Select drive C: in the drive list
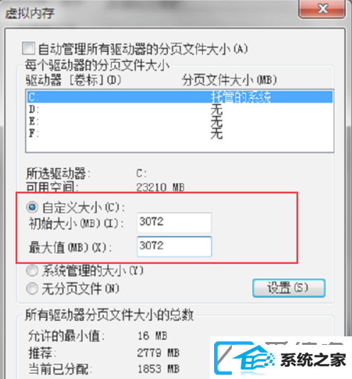Viewport: 352px width, 379px height. [x=180, y=97]
